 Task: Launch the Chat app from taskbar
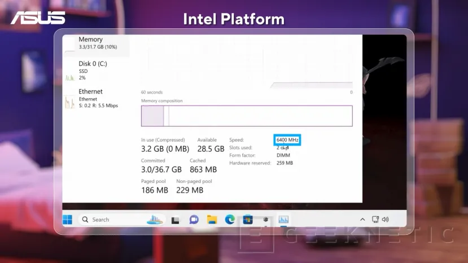pos(194,220)
